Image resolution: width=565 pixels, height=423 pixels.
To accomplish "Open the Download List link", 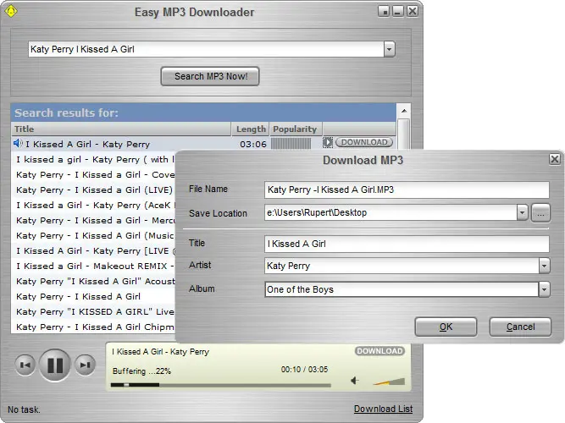I will point(383,409).
